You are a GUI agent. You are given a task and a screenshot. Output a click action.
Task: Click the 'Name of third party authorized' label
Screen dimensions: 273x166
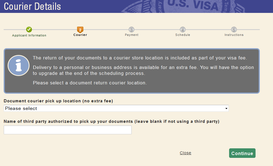111,121
